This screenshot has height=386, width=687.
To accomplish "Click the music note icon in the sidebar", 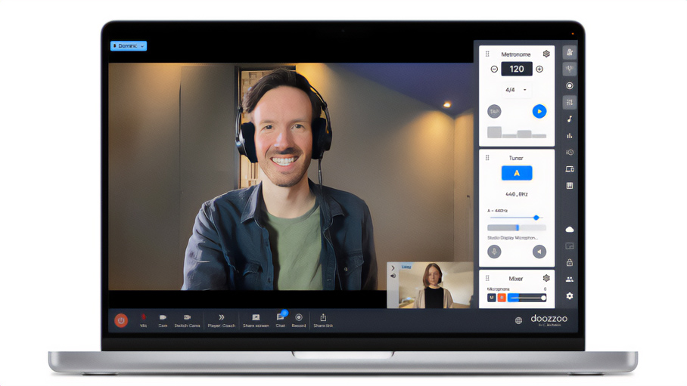I will click(x=570, y=119).
